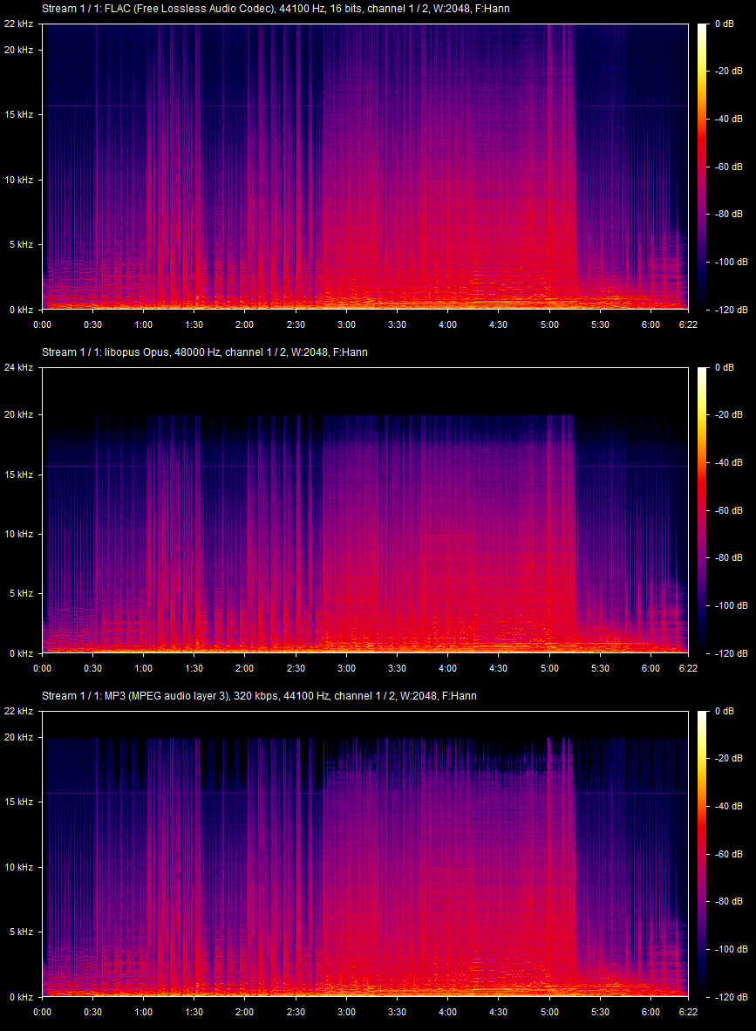Click the MP3 panel dB color scale bar

tap(702, 853)
